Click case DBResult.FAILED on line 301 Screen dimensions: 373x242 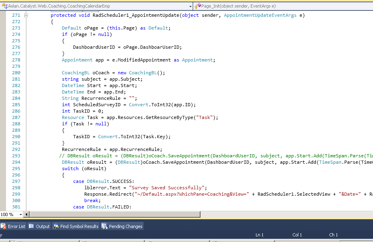point(102,207)
